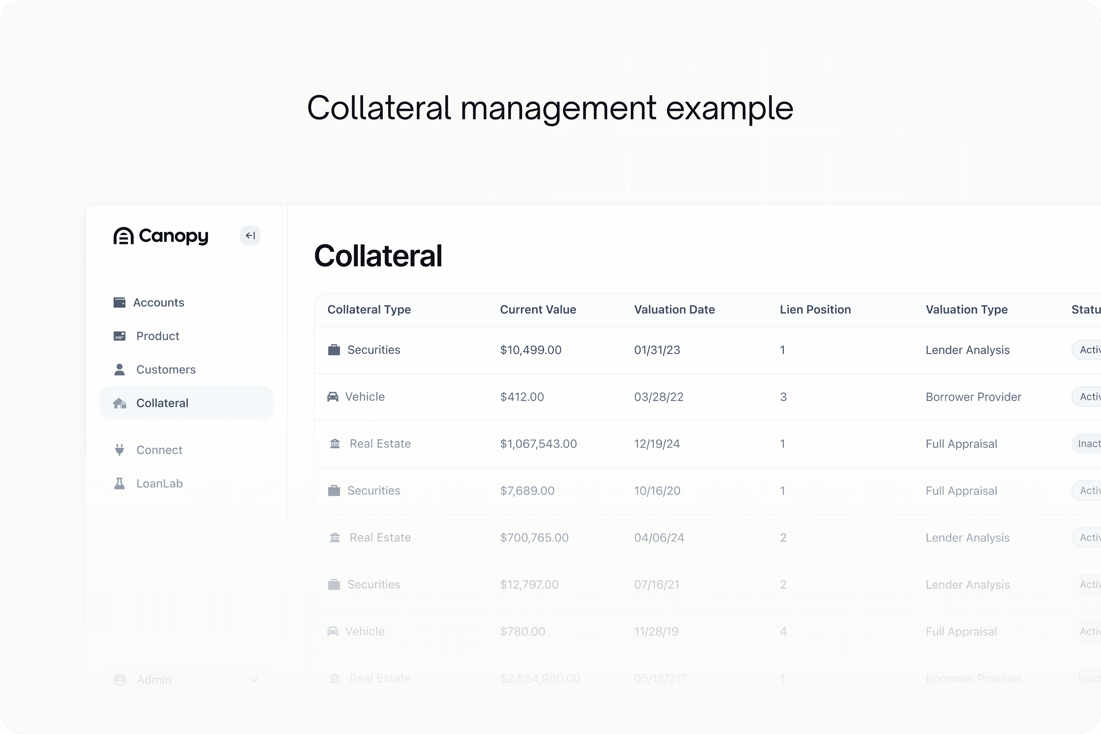The width and height of the screenshot is (1101, 734).
Task: Click the Connect plug icon
Action: click(x=119, y=450)
